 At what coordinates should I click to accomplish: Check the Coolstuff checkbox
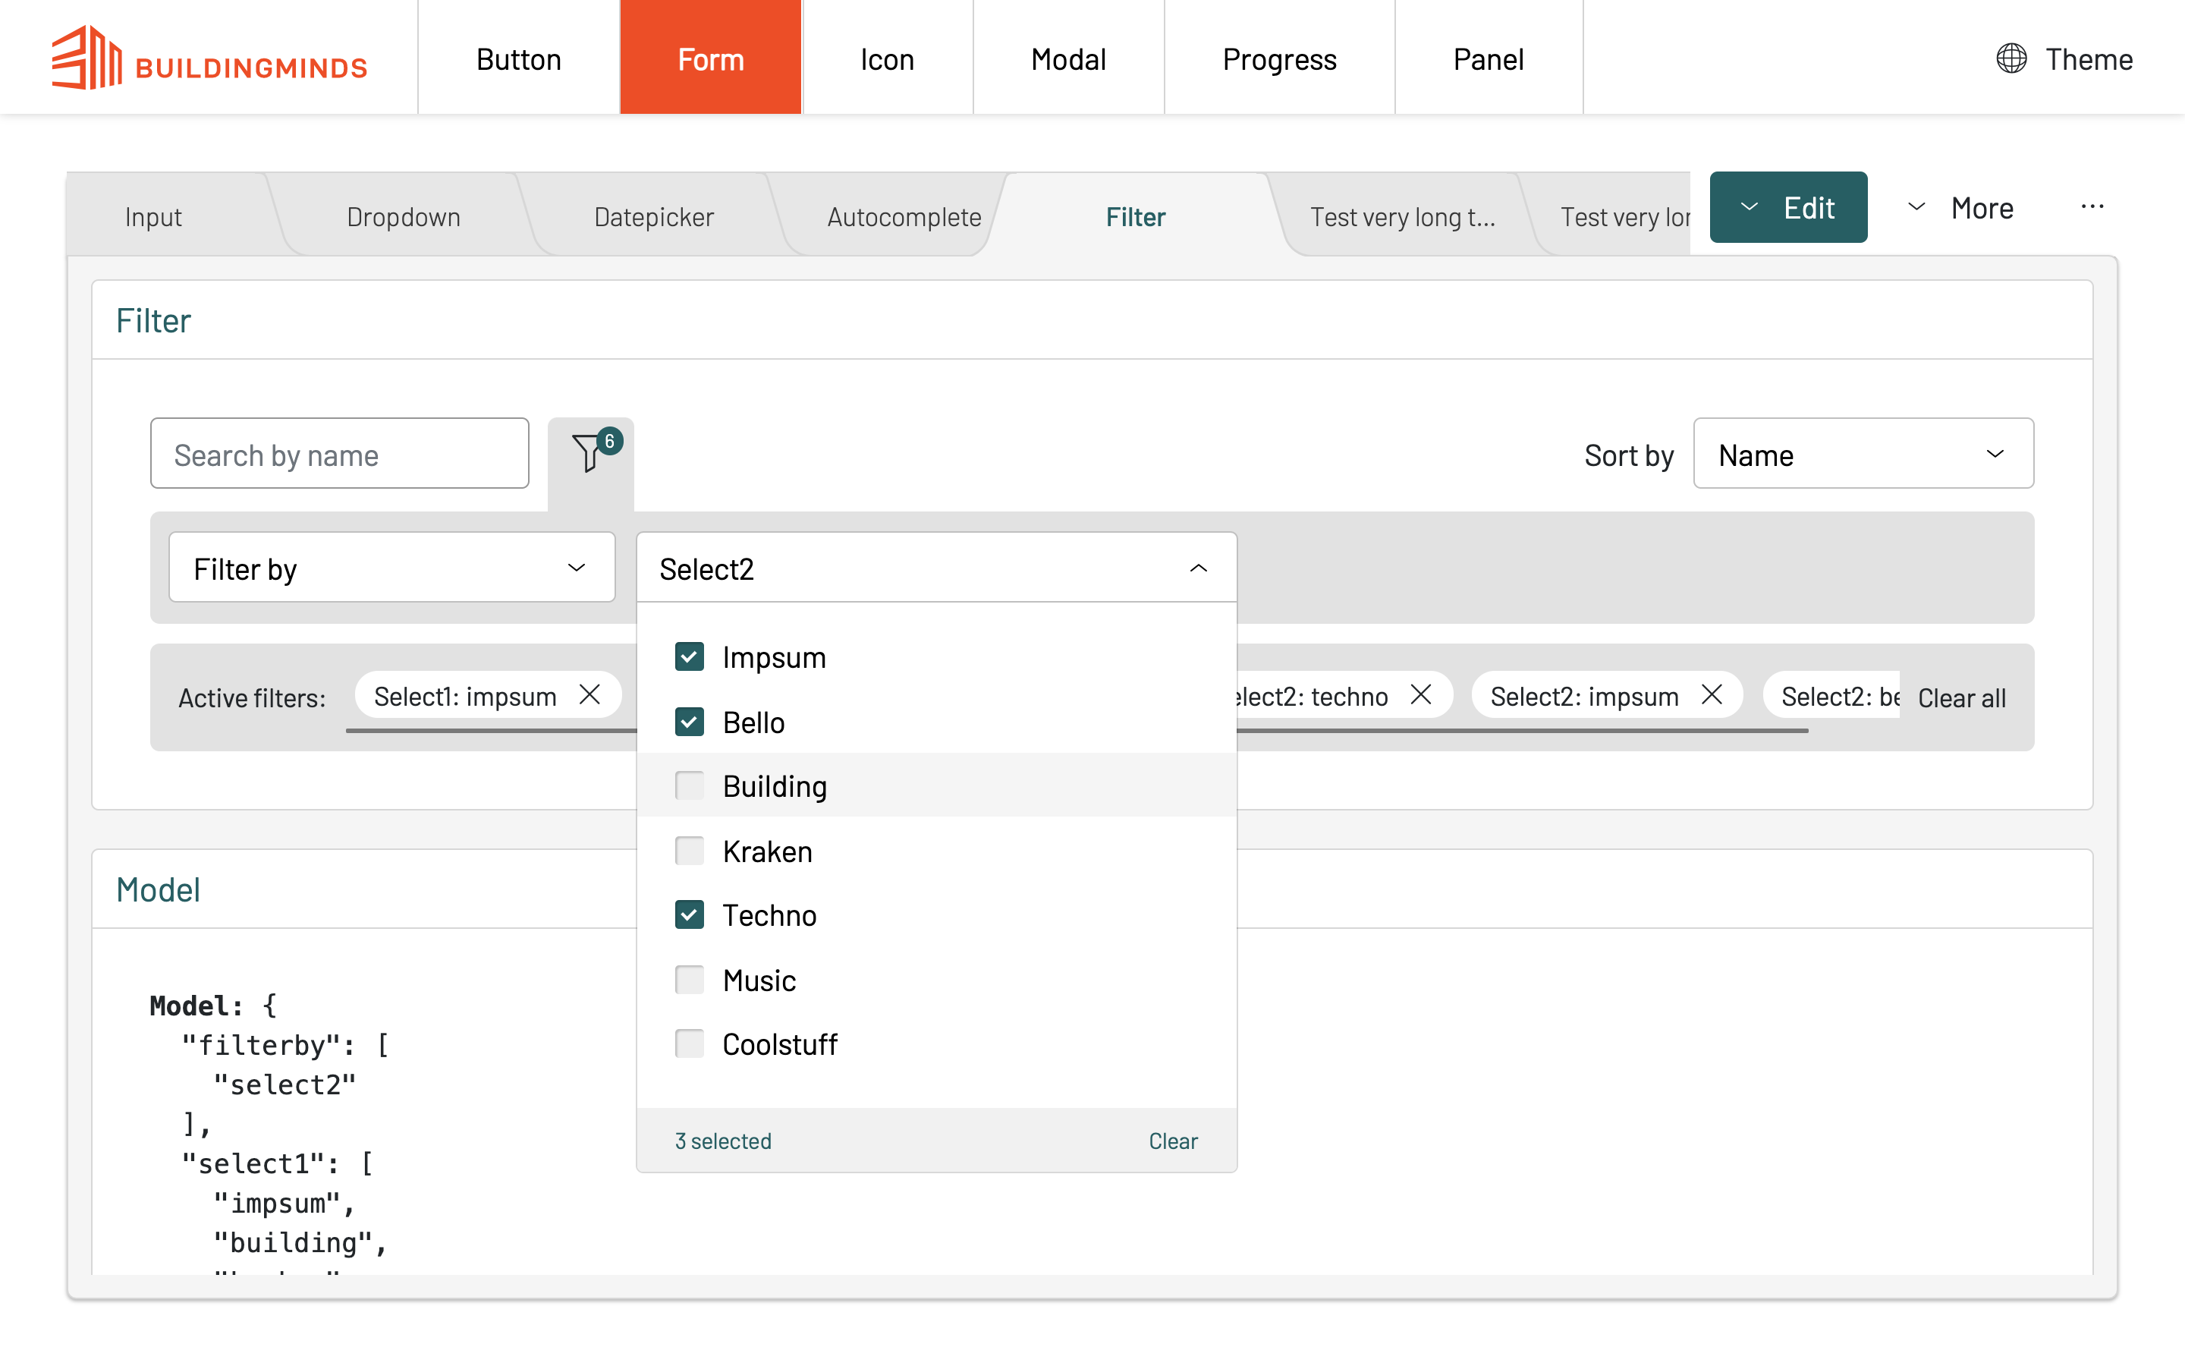[x=689, y=1044]
